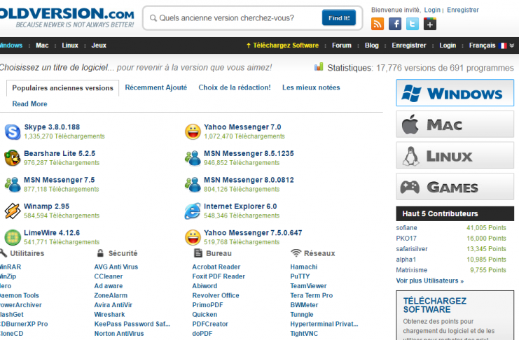Open the Hamachi link
Screen dimensions: 519x340
pyautogui.click(x=304, y=267)
